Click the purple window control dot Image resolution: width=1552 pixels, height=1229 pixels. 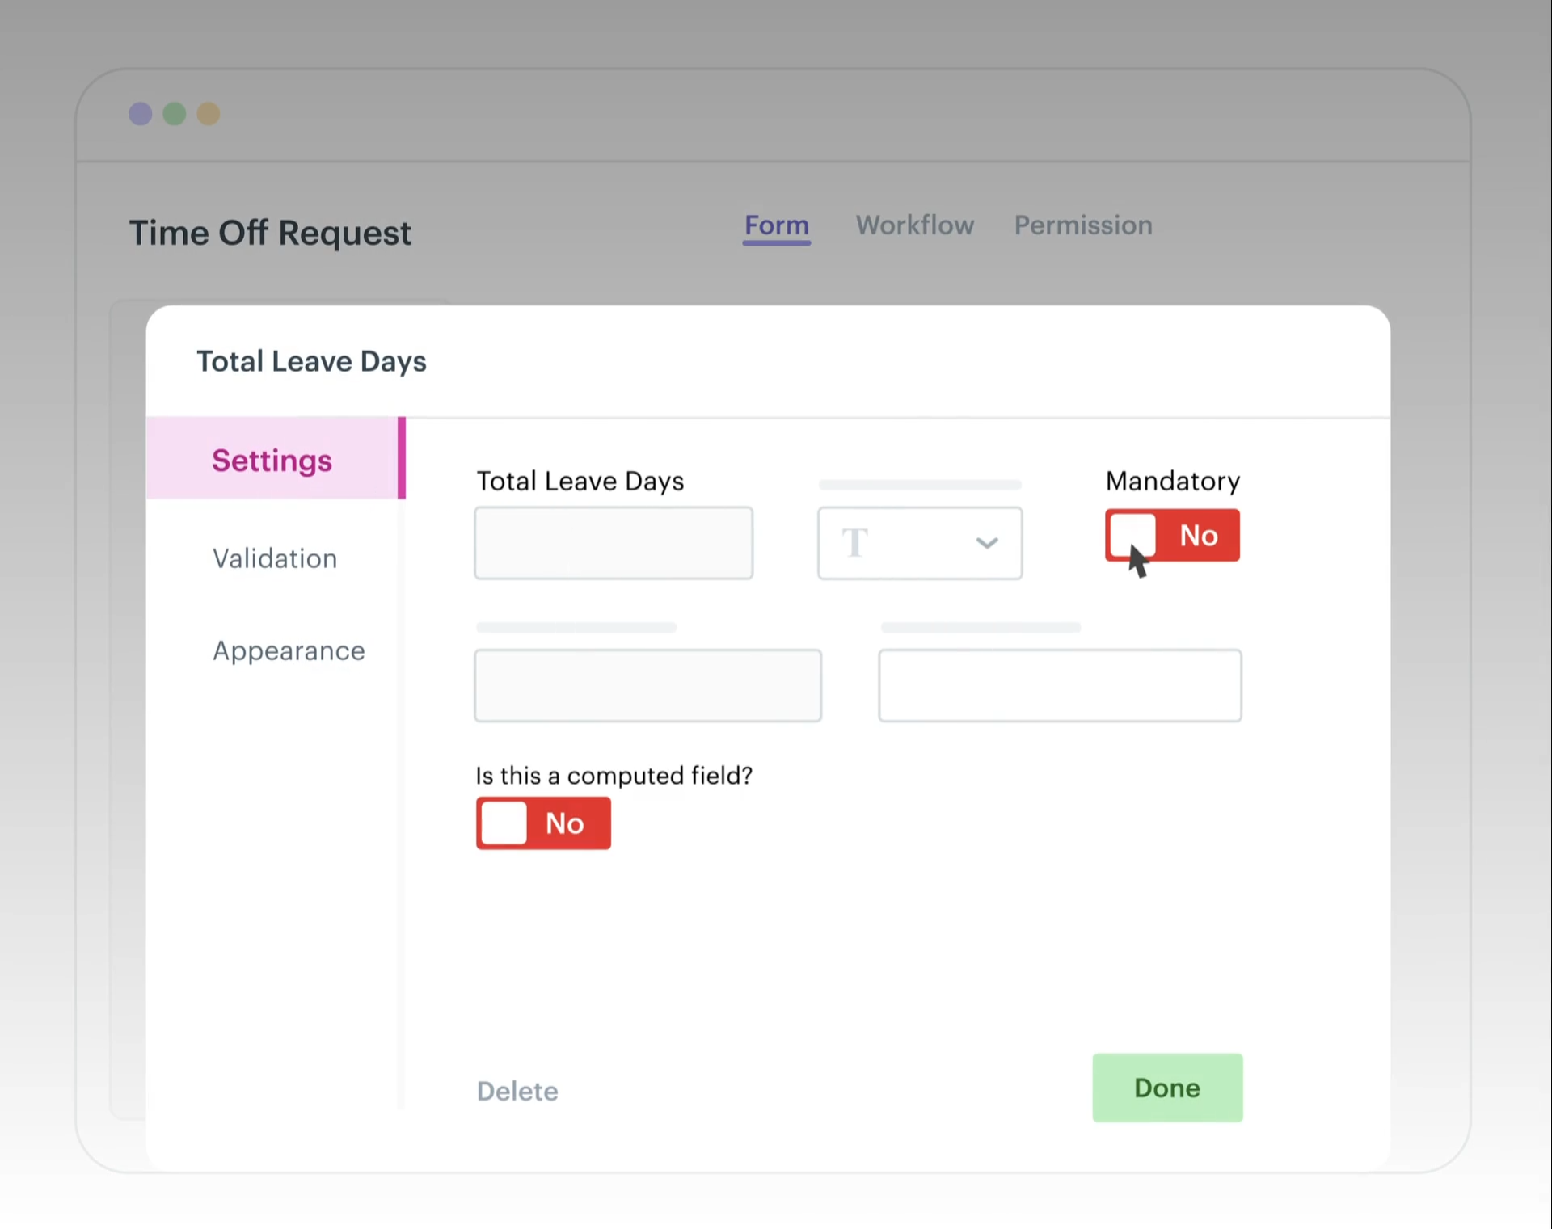pos(141,114)
